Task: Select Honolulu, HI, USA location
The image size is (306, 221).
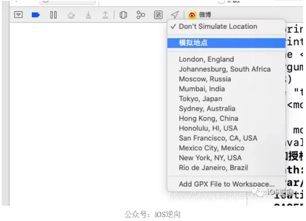Action: [226, 128]
